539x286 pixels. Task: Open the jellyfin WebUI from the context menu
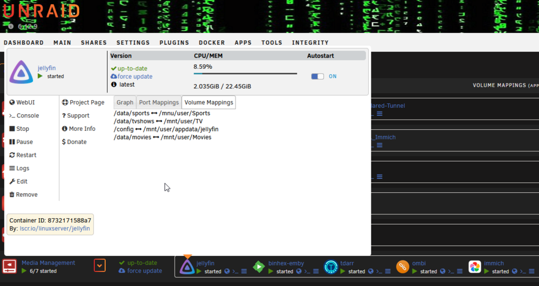22,102
